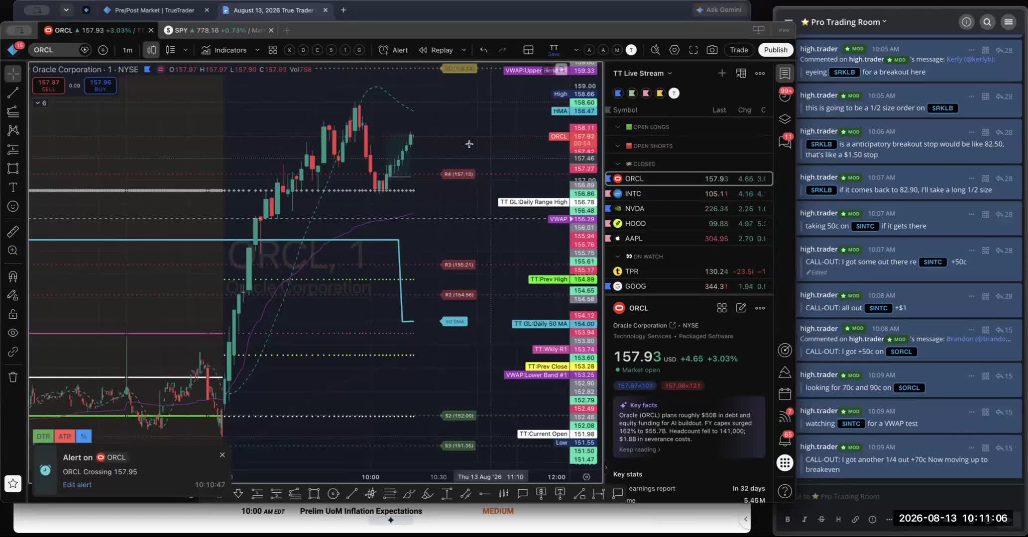Screen dimensions: 1028x537
Task: Collapse the chart legend showing 6 indicators
Action: click(40, 103)
